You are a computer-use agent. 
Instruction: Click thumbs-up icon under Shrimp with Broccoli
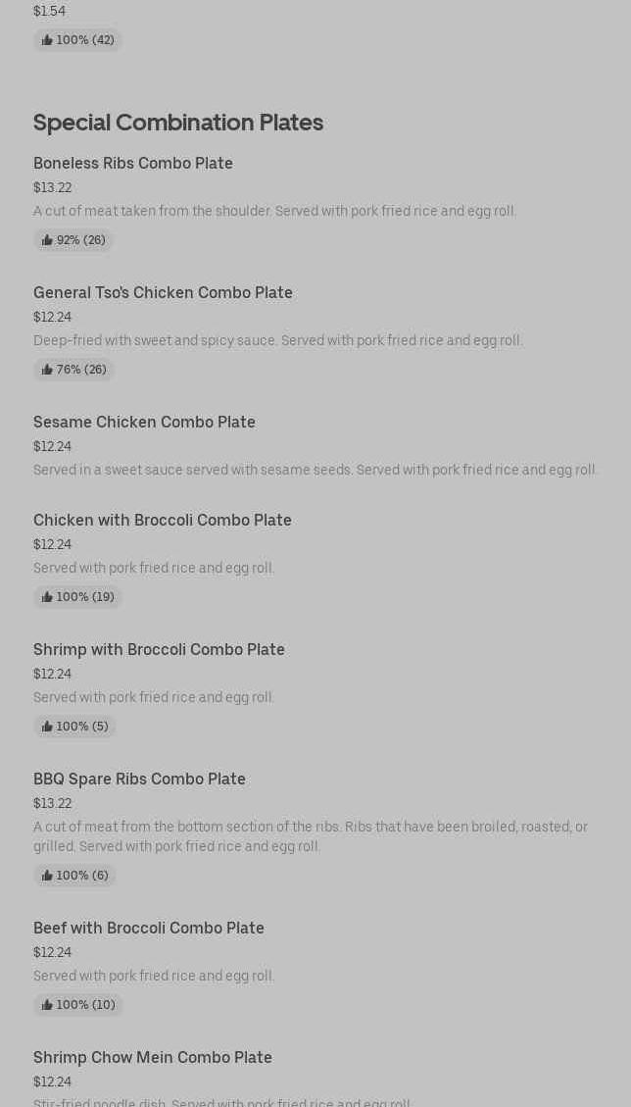(x=47, y=727)
